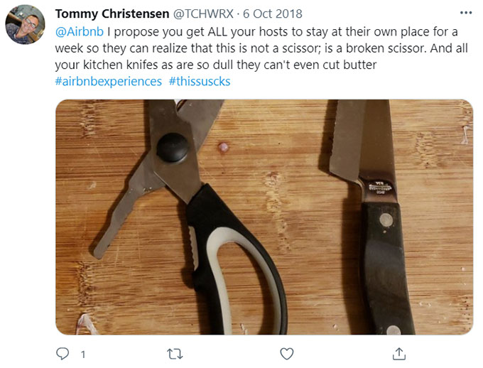Click the reply speech bubble icon

pos(63,354)
